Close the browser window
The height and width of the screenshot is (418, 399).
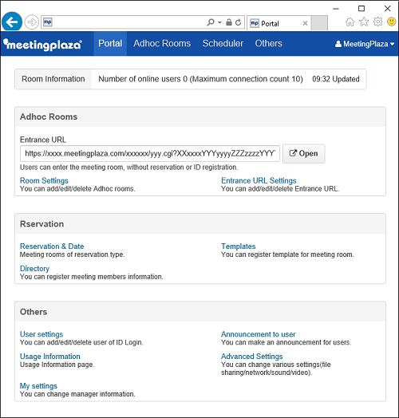click(388, 9)
